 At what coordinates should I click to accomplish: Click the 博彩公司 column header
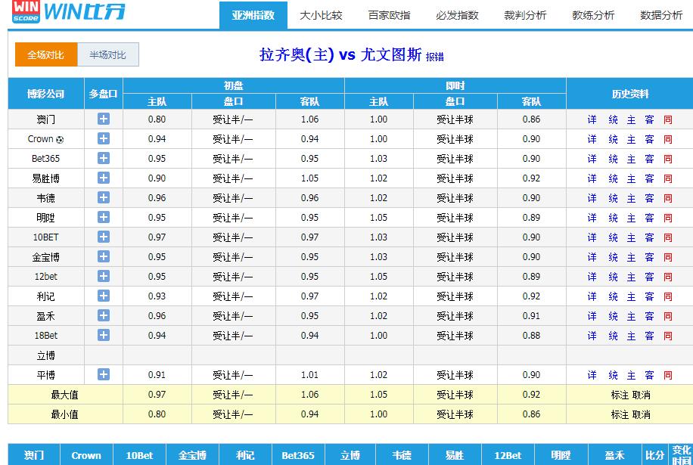pyautogui.click(x=46, y=94)
